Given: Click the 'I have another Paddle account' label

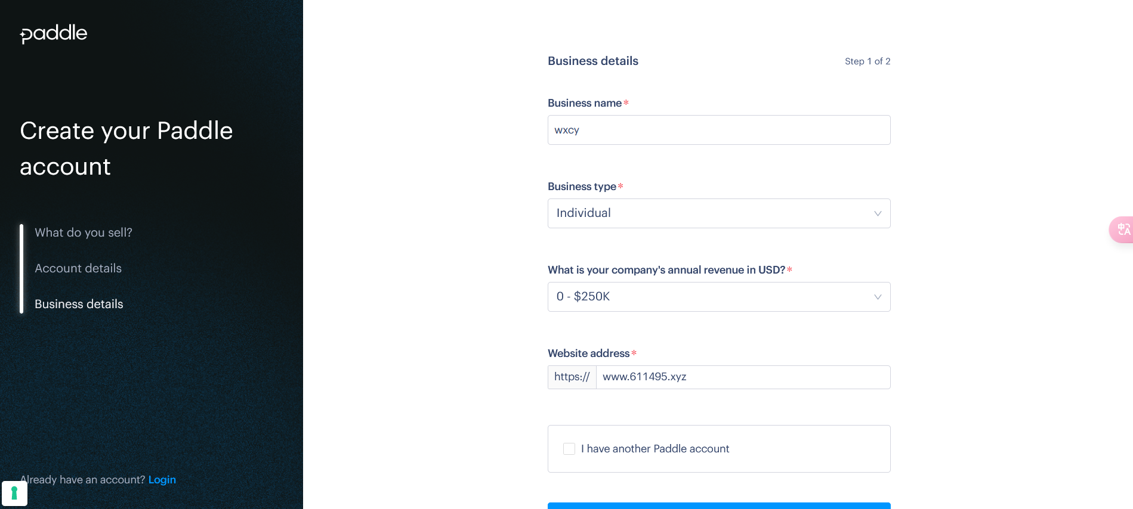Looking at the screenshot, I should [655, 449].
